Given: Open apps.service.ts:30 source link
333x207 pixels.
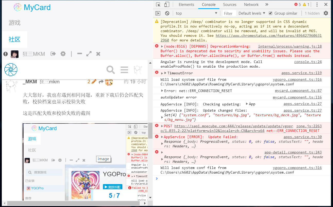Looking at the screenshot, I should click(303, 137).
